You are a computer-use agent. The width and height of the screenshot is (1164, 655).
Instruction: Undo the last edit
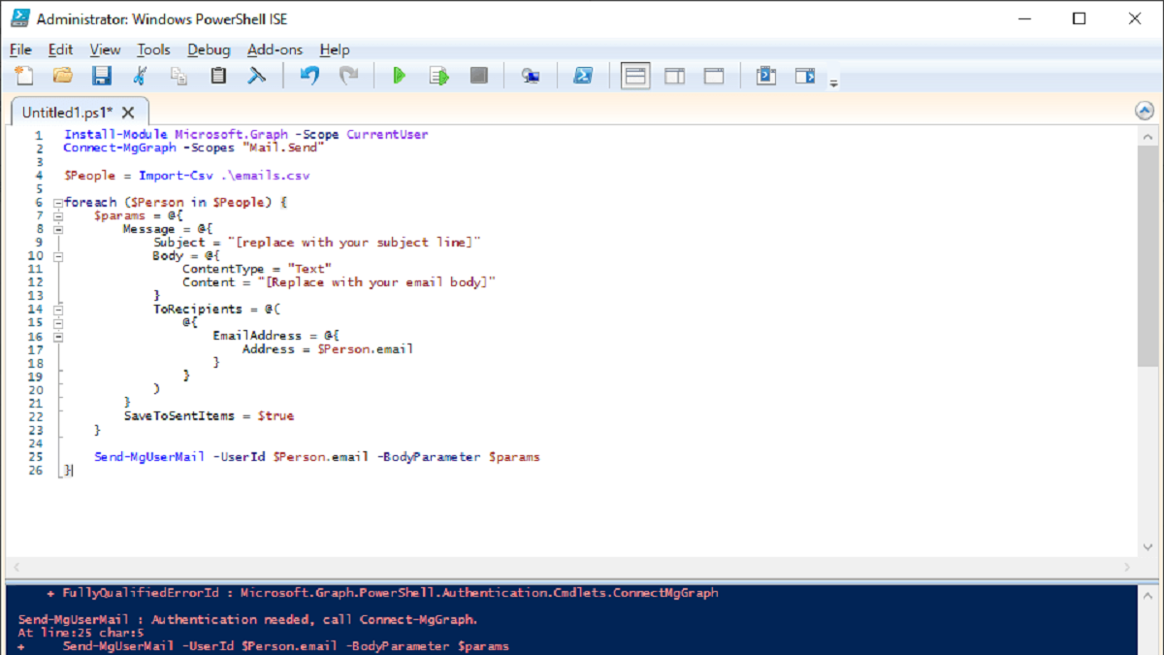[x=308, y=75]
